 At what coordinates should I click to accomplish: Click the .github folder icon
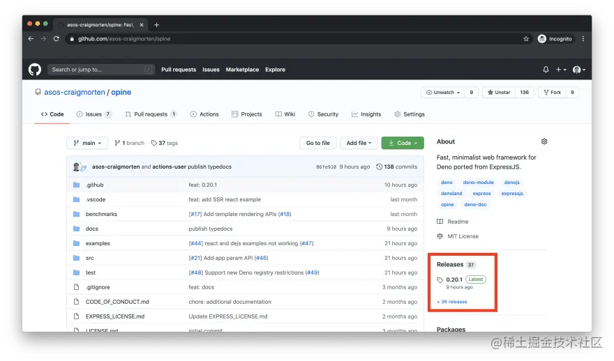[76, 185]
